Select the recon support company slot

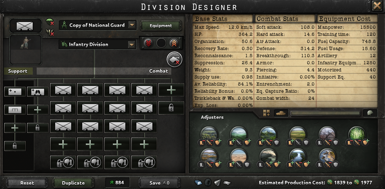(37, 92)
